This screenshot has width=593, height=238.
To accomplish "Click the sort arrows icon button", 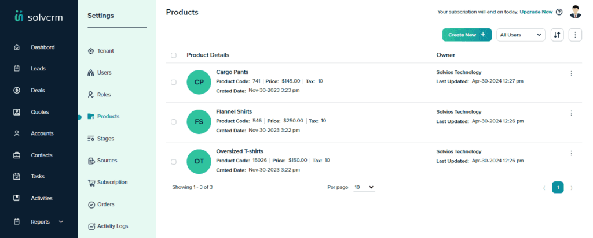I will tap(557, 35).
